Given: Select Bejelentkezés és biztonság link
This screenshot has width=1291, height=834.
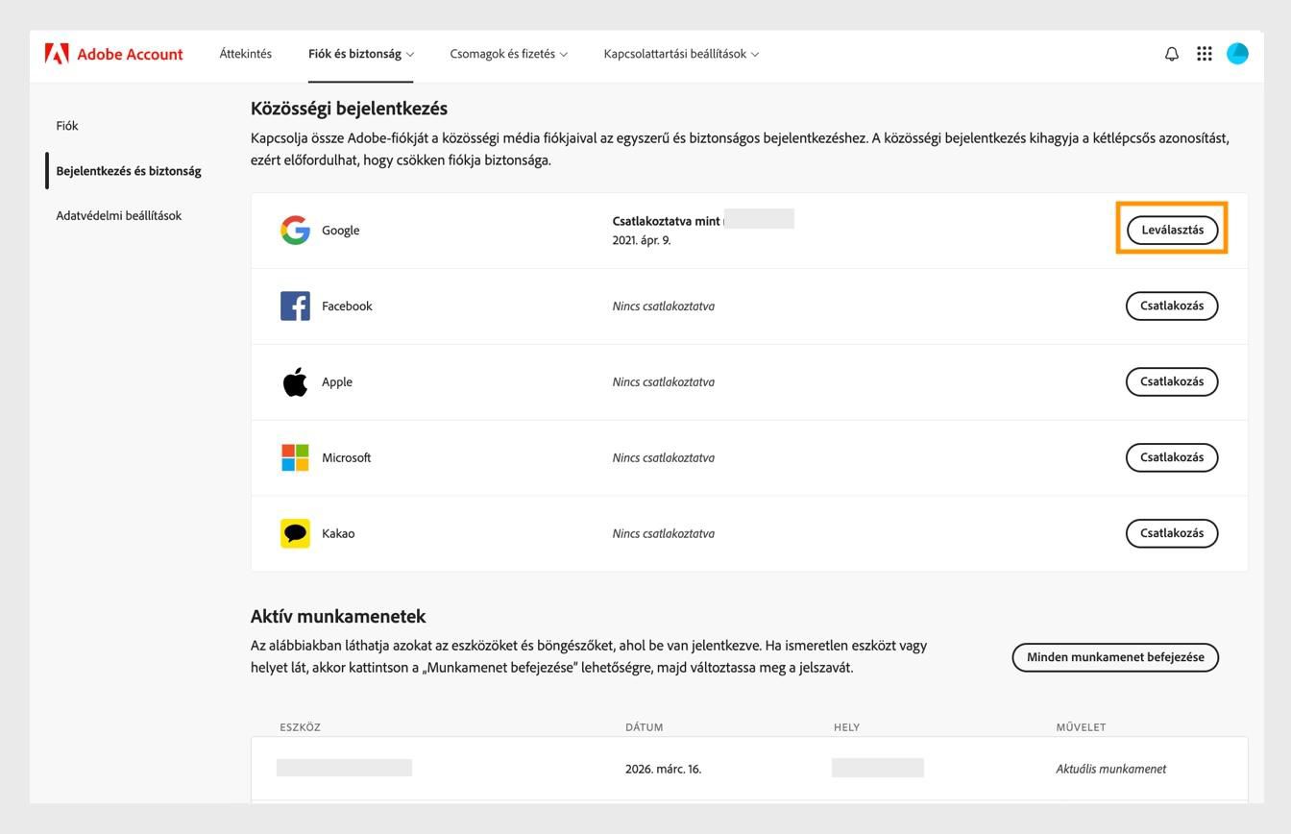Looking at the screenshot, I should coord(128,170).
